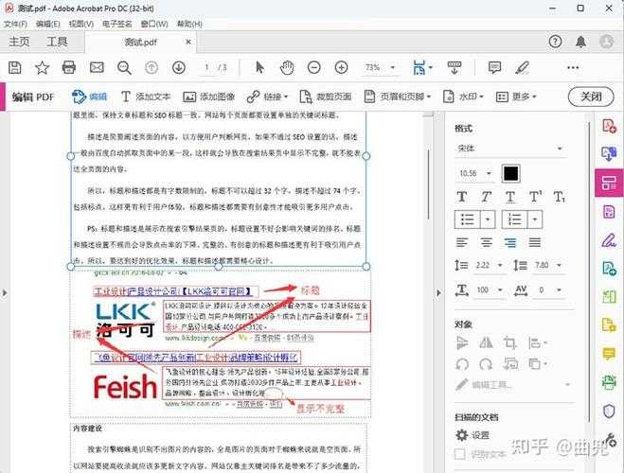Image resolution: width=624 pixels, height=473 pixels.
Task: Open notifications with the bell icon
Action: point(580,42)
